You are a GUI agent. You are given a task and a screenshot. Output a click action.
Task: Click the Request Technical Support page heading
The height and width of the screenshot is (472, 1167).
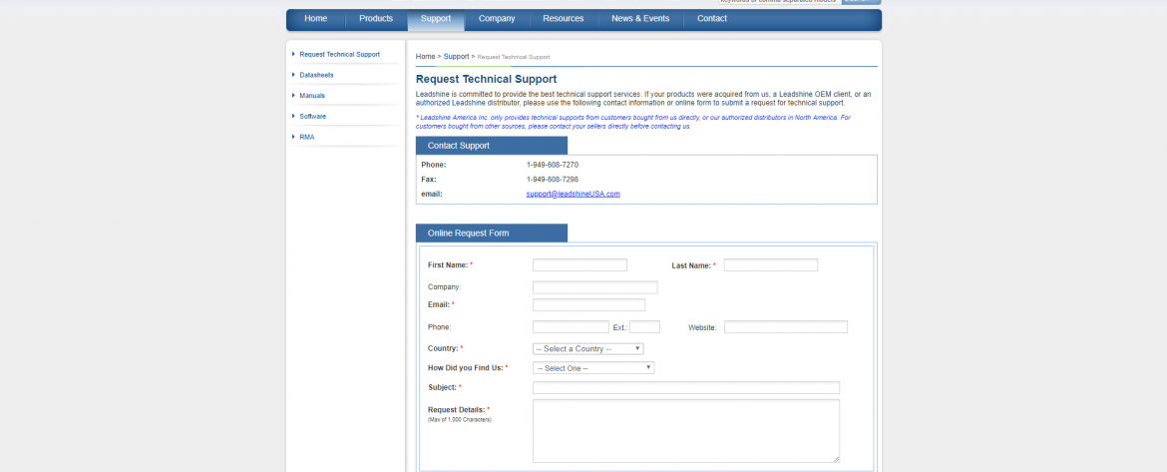(x=486, y=79)
